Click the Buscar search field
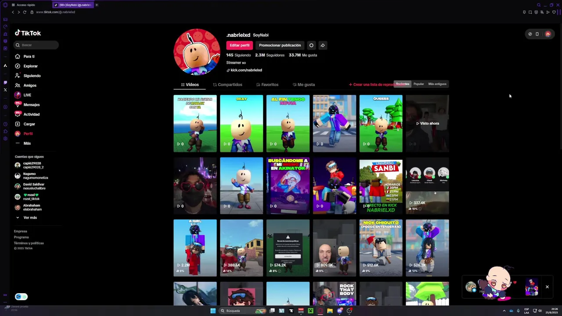 (x=36, y=45)
